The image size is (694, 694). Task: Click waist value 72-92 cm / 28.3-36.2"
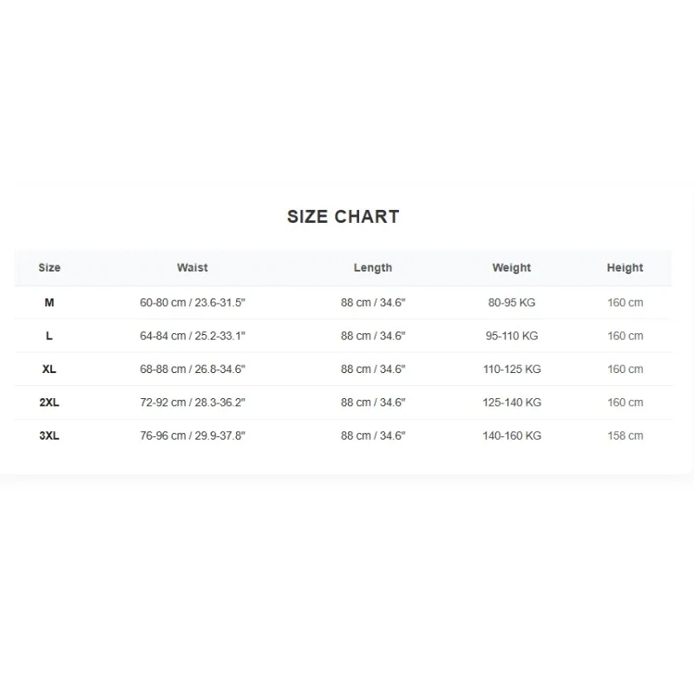click(x=192, y=403)
